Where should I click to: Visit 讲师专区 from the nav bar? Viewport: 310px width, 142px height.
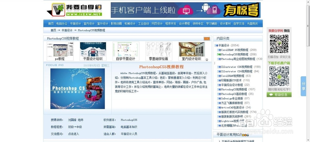pos(198,24)
